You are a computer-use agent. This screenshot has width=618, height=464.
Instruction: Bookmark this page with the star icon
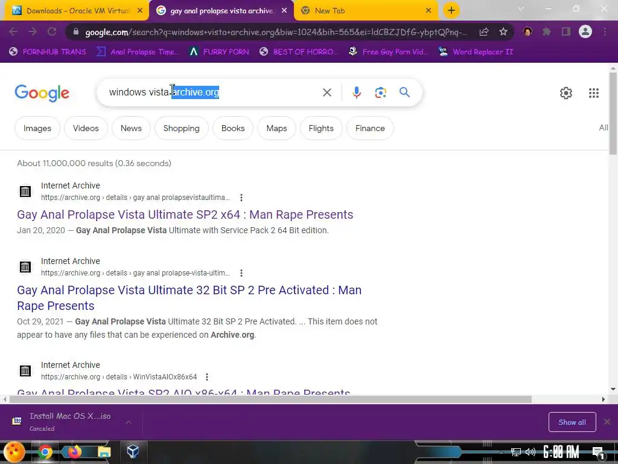coord(503,31)
